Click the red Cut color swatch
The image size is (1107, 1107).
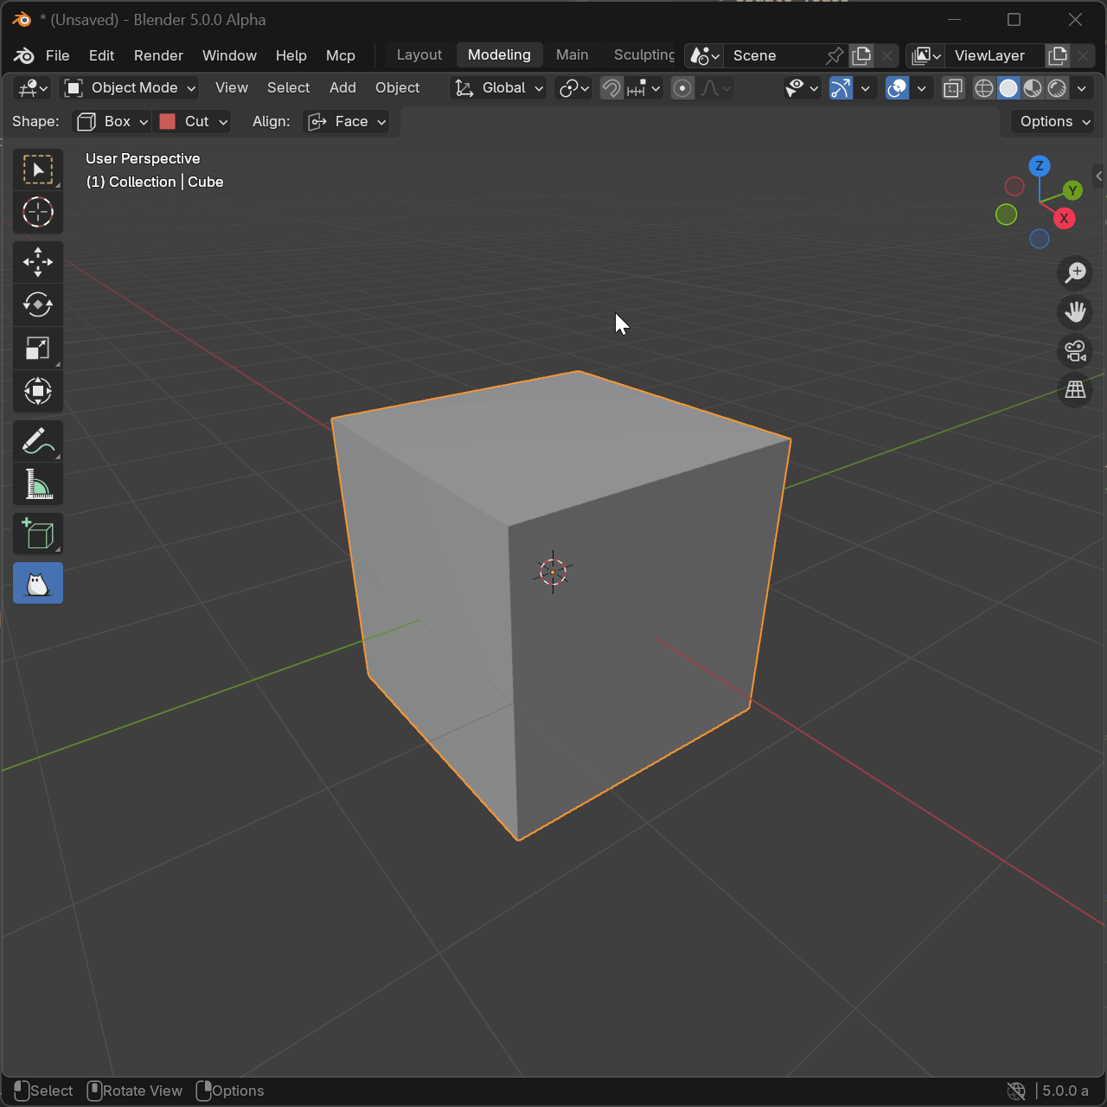[167, 121]
